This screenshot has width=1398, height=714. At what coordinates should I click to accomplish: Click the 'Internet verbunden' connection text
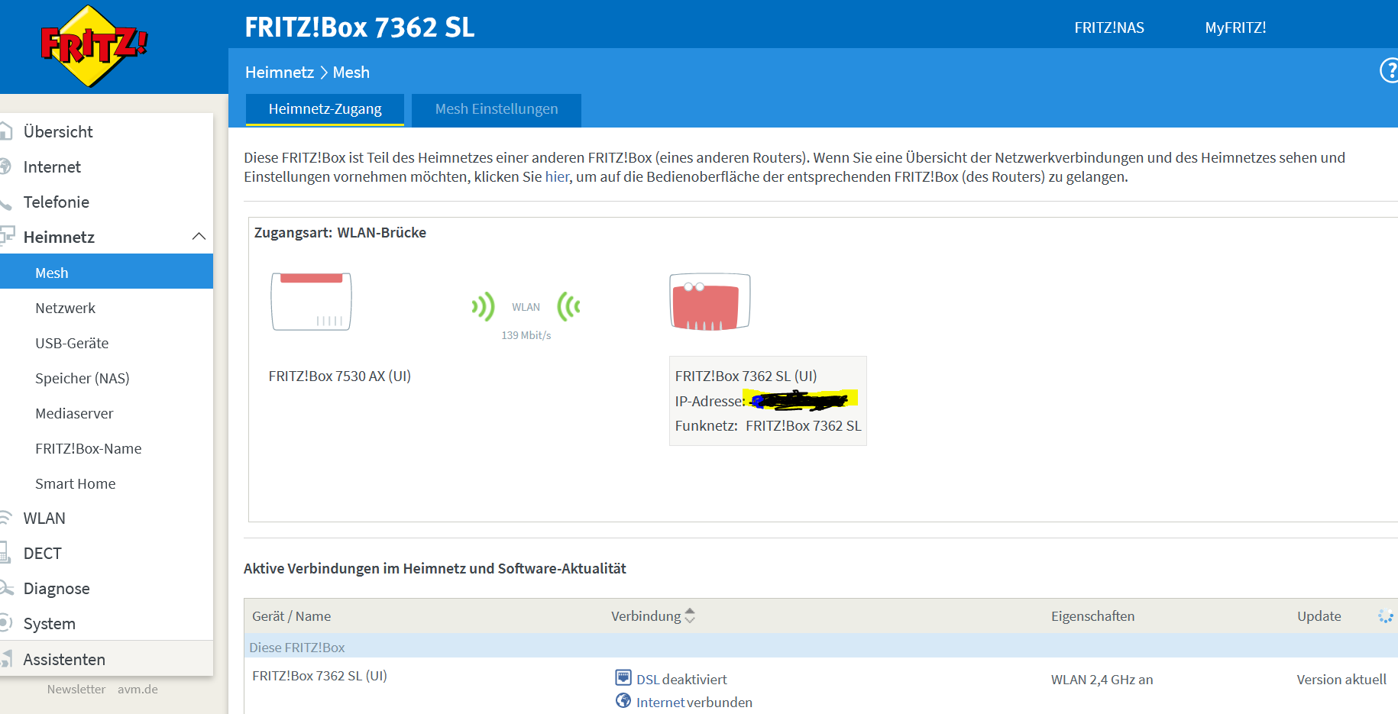tap(694, 702)
